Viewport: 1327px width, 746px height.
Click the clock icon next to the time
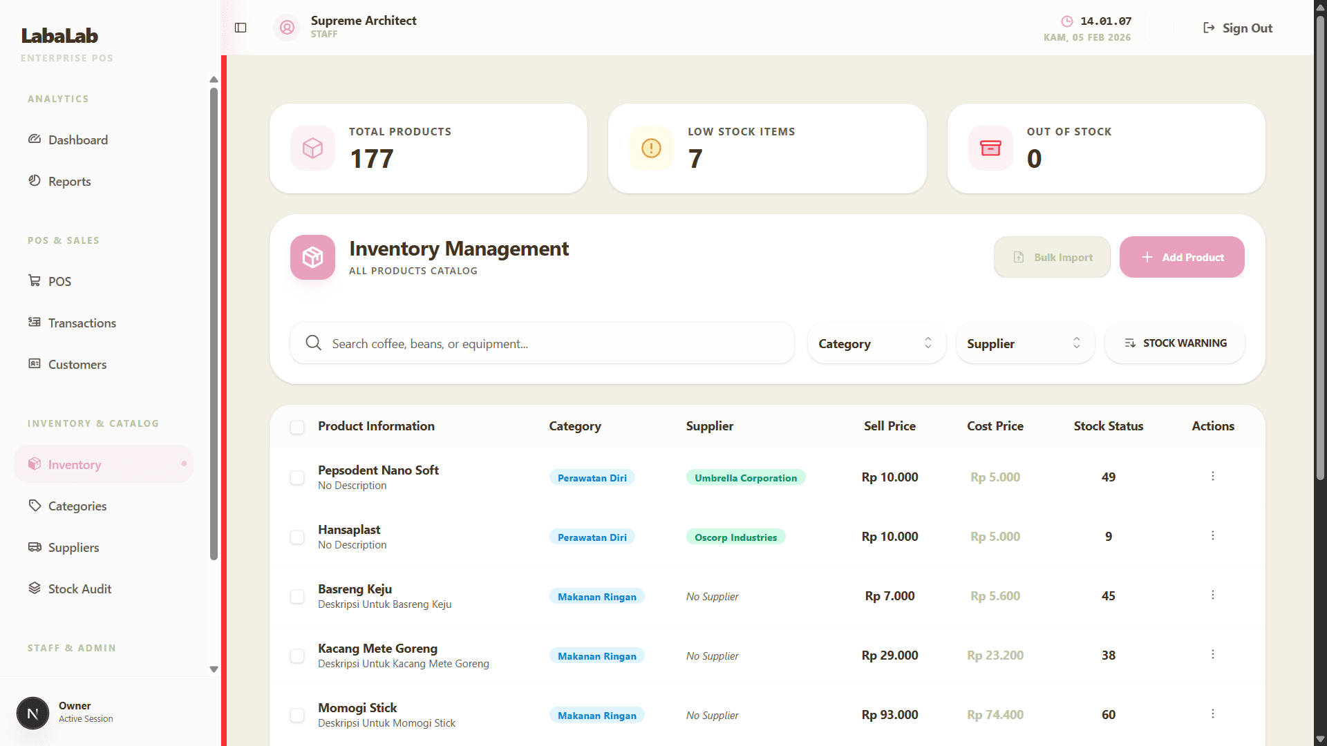[1067, 21]
